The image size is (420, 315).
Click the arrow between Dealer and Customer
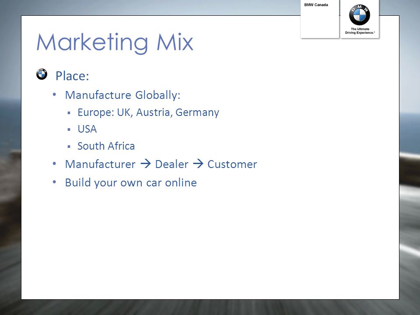pos(198,164)
